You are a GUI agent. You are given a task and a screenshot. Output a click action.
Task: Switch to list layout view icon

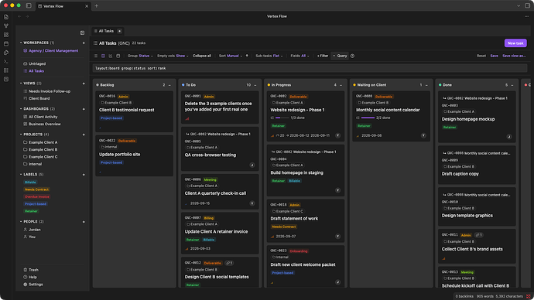point(96,56)
